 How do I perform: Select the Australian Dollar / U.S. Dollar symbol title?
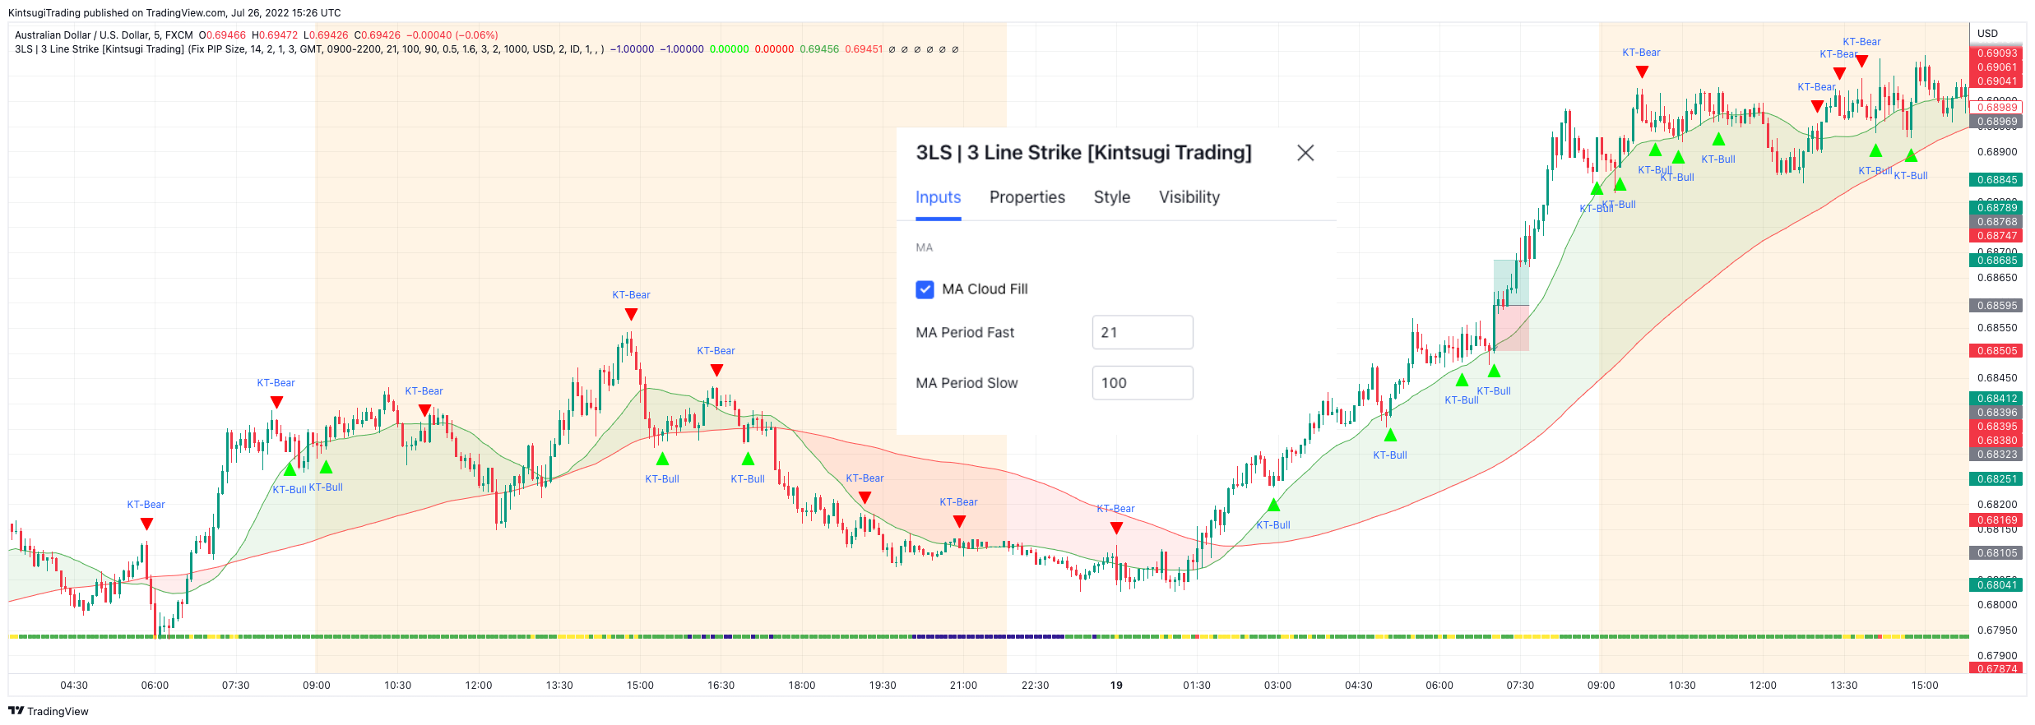104,35
